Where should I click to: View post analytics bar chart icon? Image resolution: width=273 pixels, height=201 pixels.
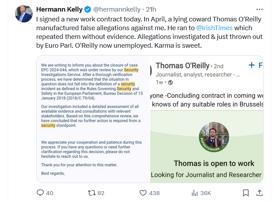195,193
